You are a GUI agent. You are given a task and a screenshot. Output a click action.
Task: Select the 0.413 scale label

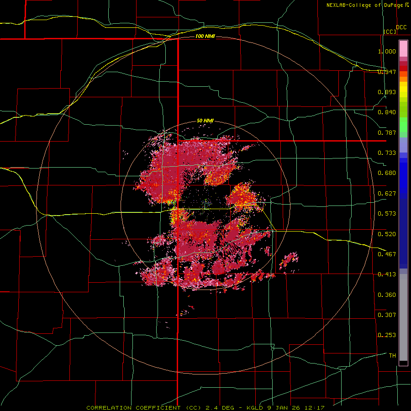[387, 274]
